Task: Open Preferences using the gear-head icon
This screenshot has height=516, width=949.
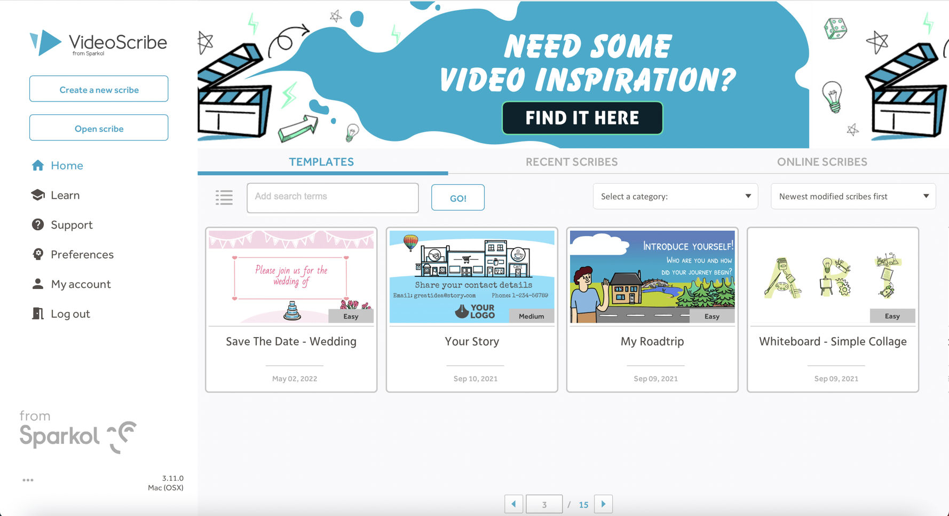Action: tap(38, 254)
